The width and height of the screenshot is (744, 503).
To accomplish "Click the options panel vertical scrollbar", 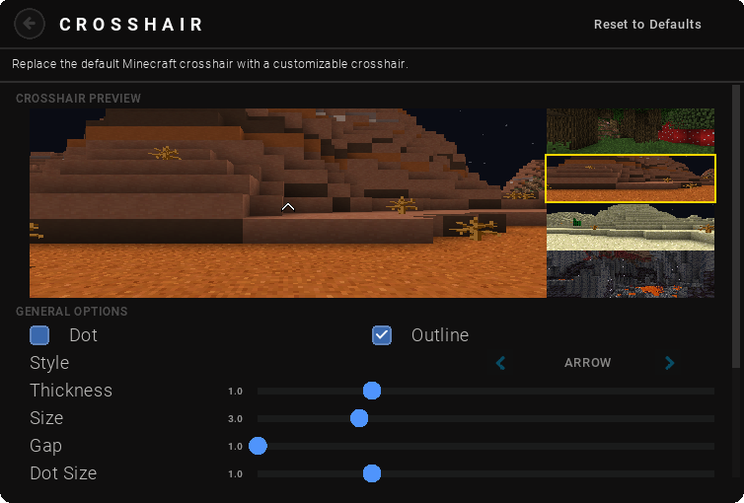I will pos(736,226).
